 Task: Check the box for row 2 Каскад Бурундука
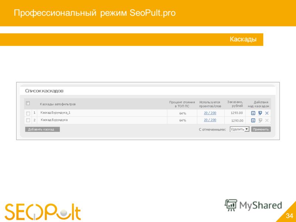click(x=28, y=120)
